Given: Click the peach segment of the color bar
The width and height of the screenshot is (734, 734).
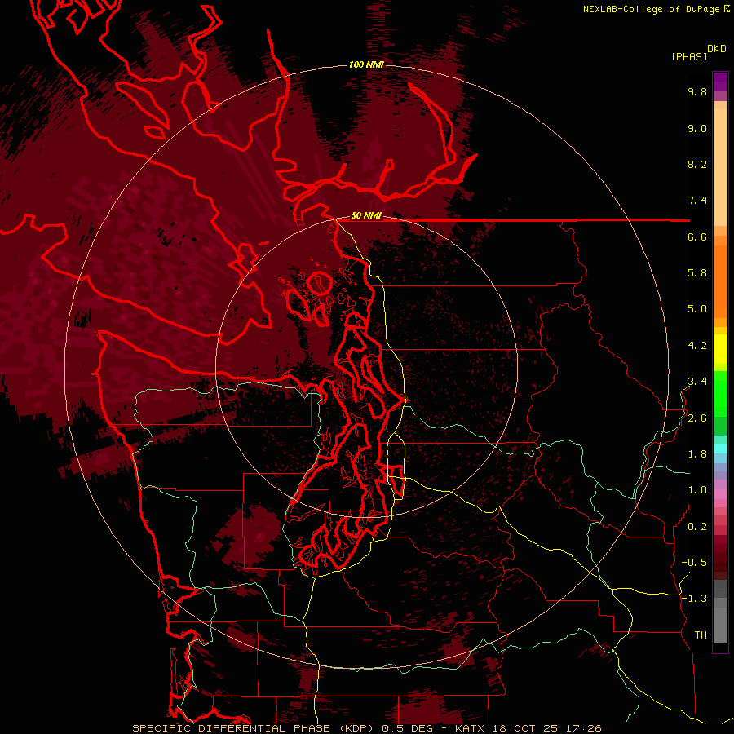Looking at the screenshot, I should tap(720, 167).
